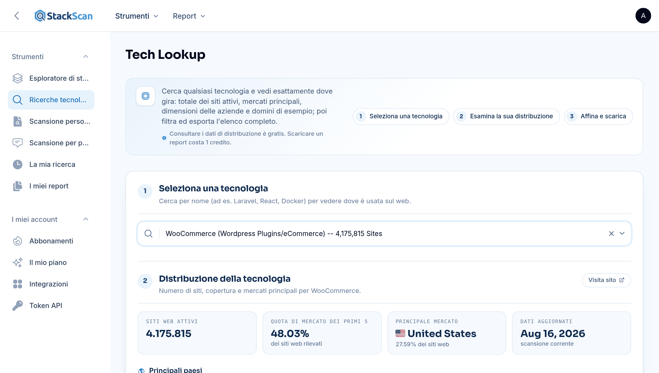
Task: Select Scansione perso... sidebar item
Action: (51, 121)
